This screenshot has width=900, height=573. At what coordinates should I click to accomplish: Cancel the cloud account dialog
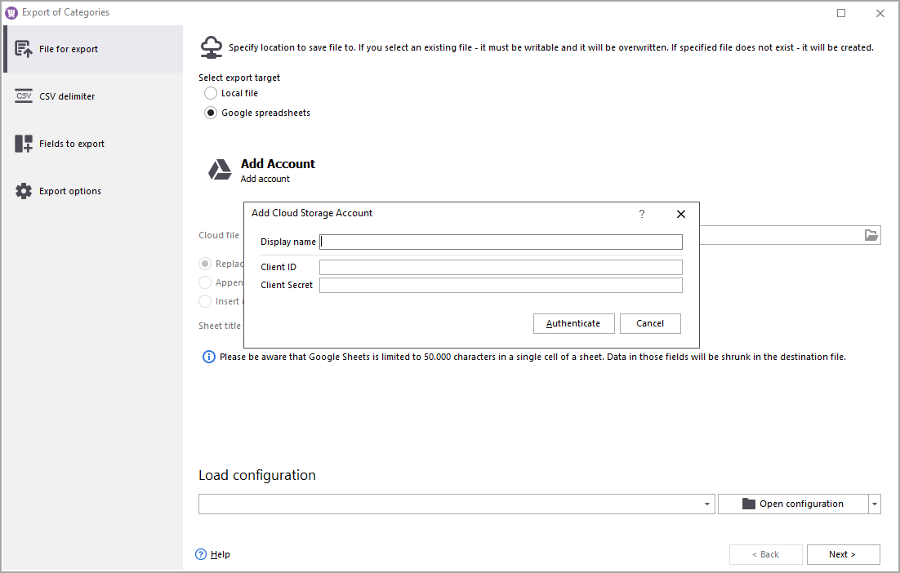click(x=650, y=323)
